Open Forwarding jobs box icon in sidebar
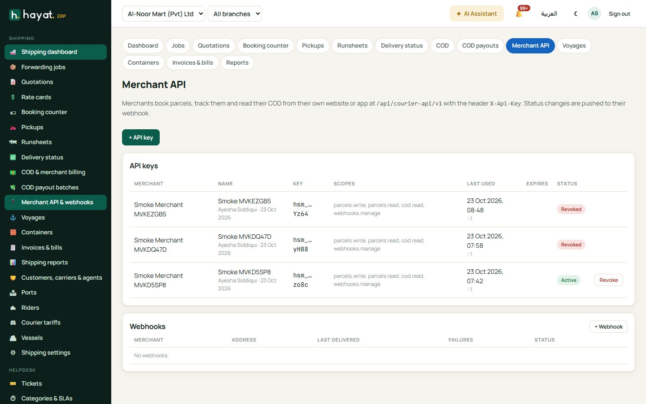 (13, 67)
